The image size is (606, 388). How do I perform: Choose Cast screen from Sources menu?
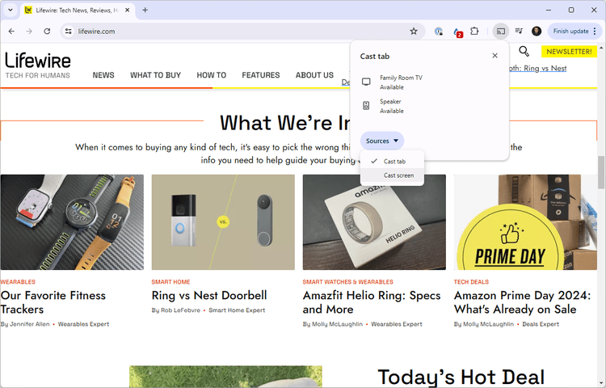392,175
